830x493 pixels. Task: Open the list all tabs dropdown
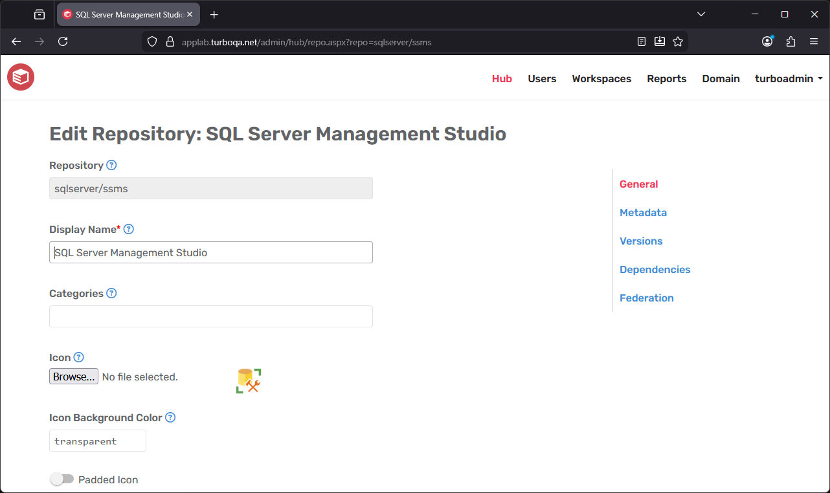[701, 14]
